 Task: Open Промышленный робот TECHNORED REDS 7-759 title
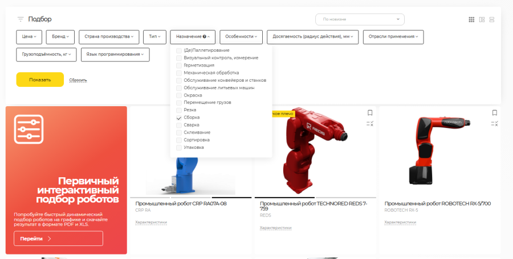click(313, 206)
